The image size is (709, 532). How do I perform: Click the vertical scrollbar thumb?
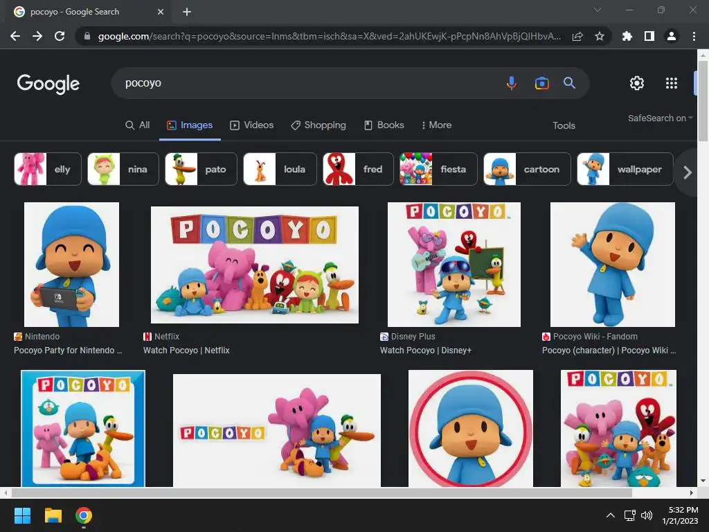tap(703, 100)
